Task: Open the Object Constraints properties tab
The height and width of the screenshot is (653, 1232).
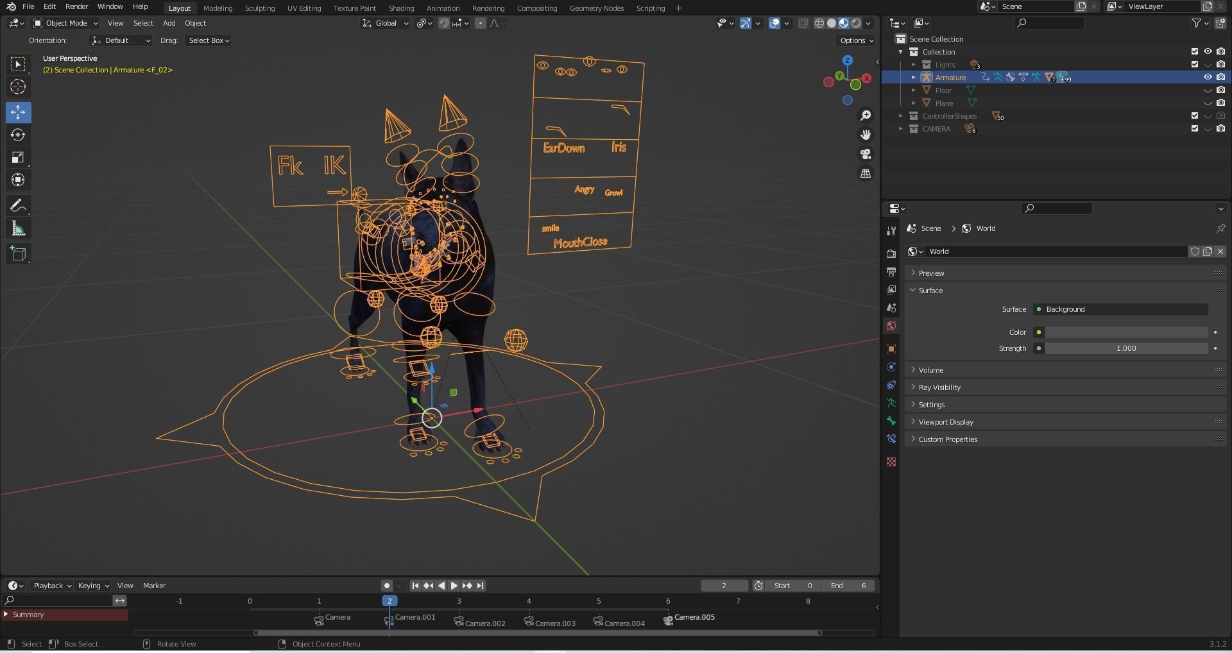Action: (891, 385)
